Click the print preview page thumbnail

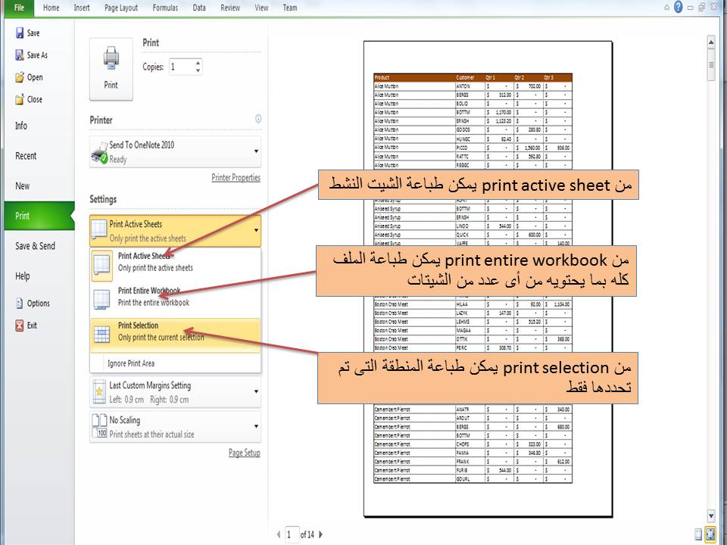click(x=488, y=279)
